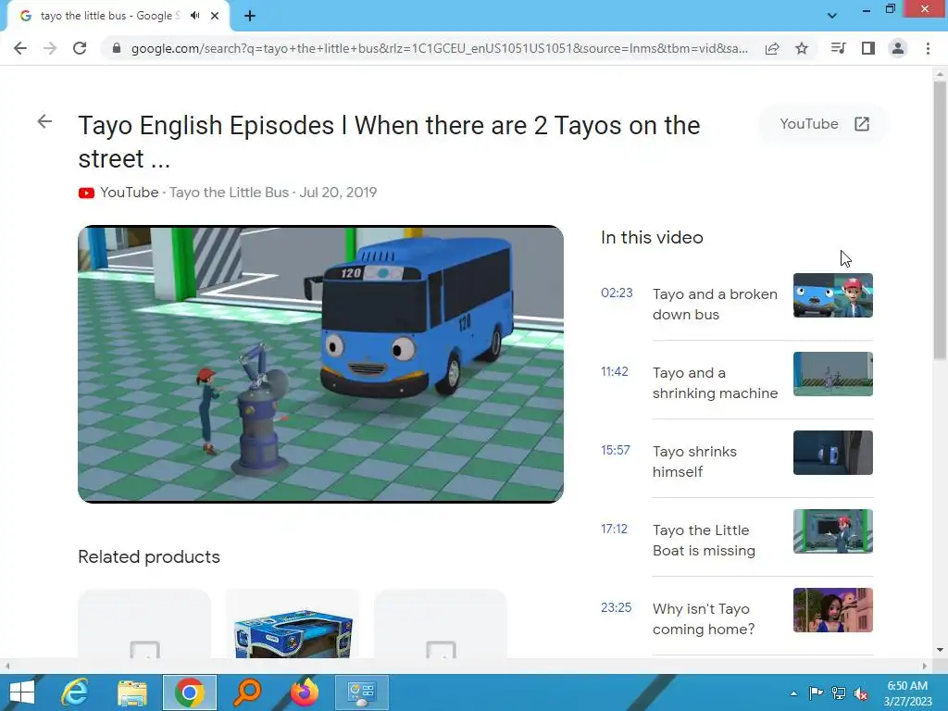
Task: Reload the page
Action: [x=80, y=48]
